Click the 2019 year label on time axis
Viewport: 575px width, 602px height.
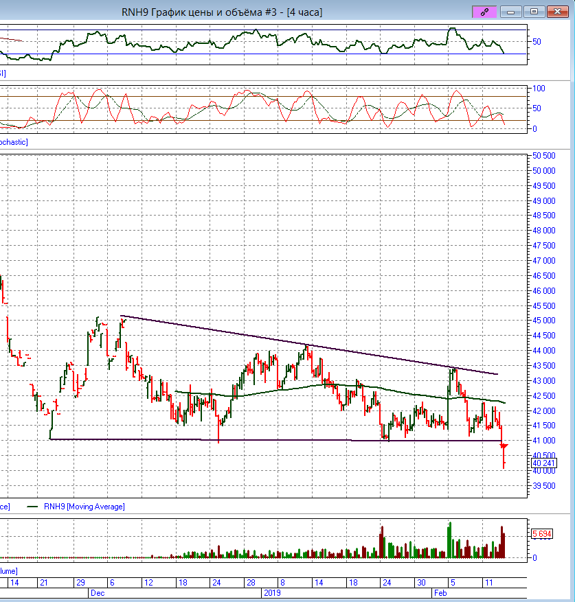click(272, 592)
